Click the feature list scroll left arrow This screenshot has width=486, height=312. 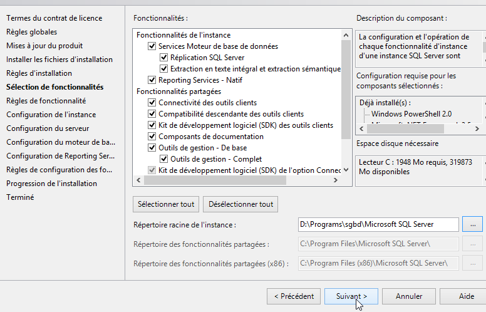coord(138,180)
